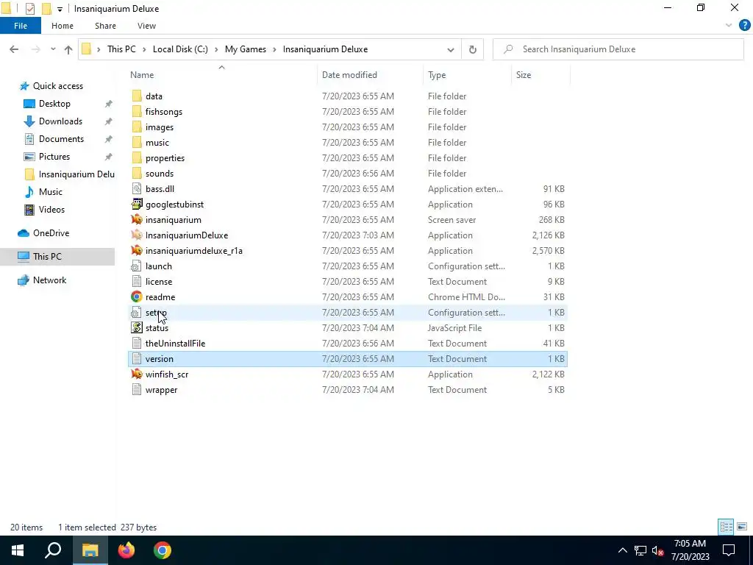Open the View ribbon tab
The width and height of the screenshot is (753, 565).
146,26
